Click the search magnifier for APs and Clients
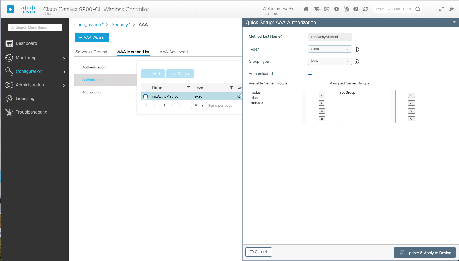459x261 pixels. tap(418, 9)
